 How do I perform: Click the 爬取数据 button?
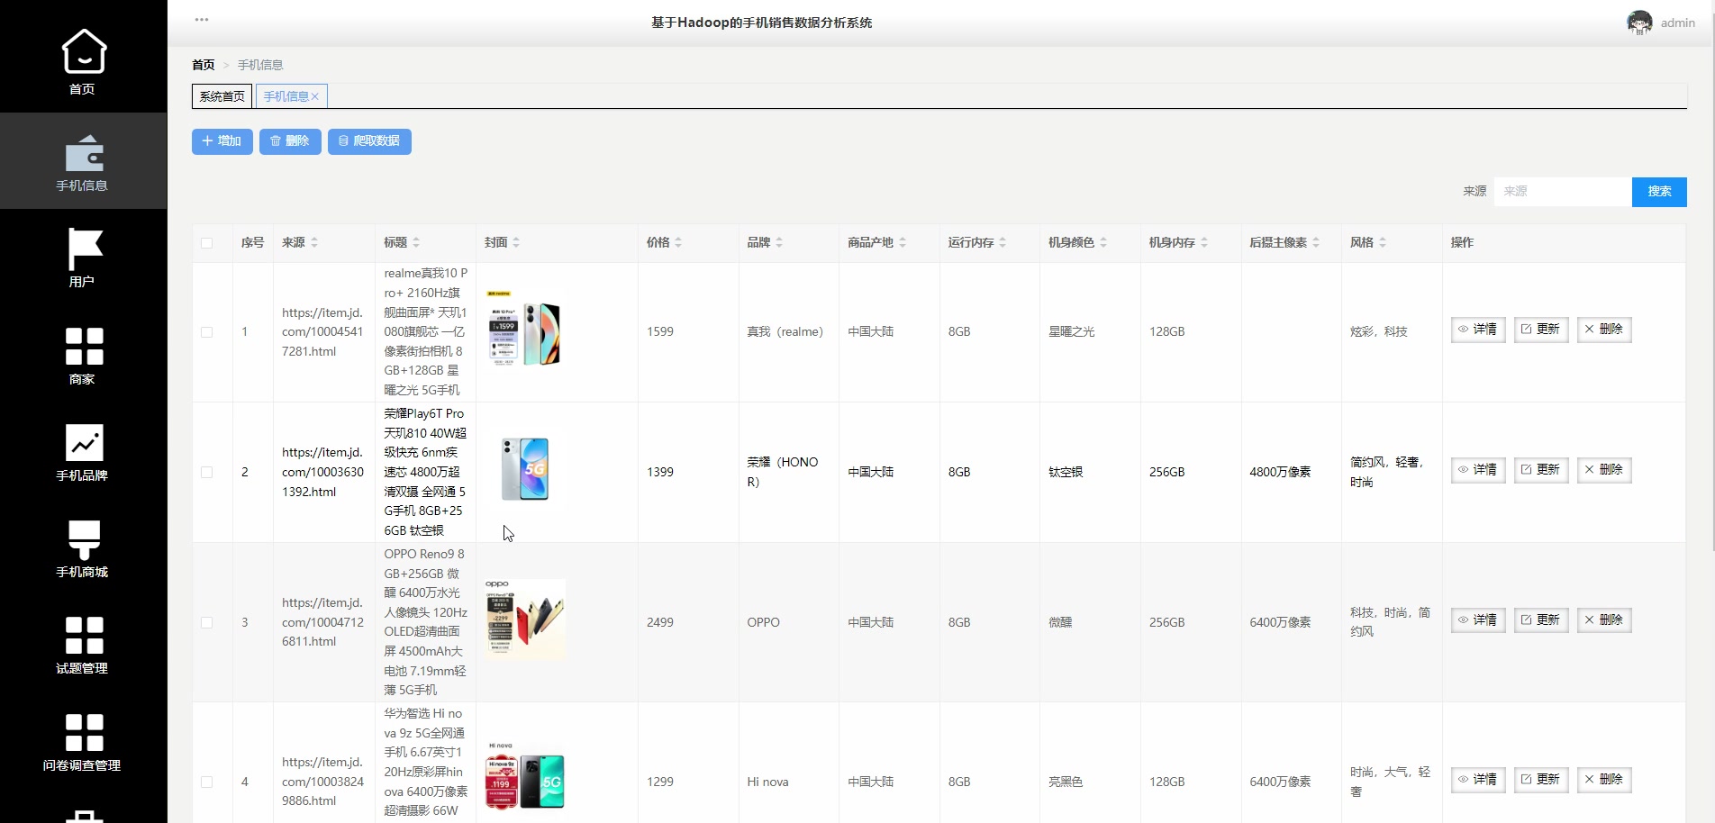click(x=369, y=141)
